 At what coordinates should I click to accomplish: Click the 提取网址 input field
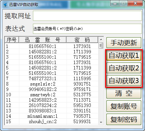pyautogui.click(x=87, y=16)
